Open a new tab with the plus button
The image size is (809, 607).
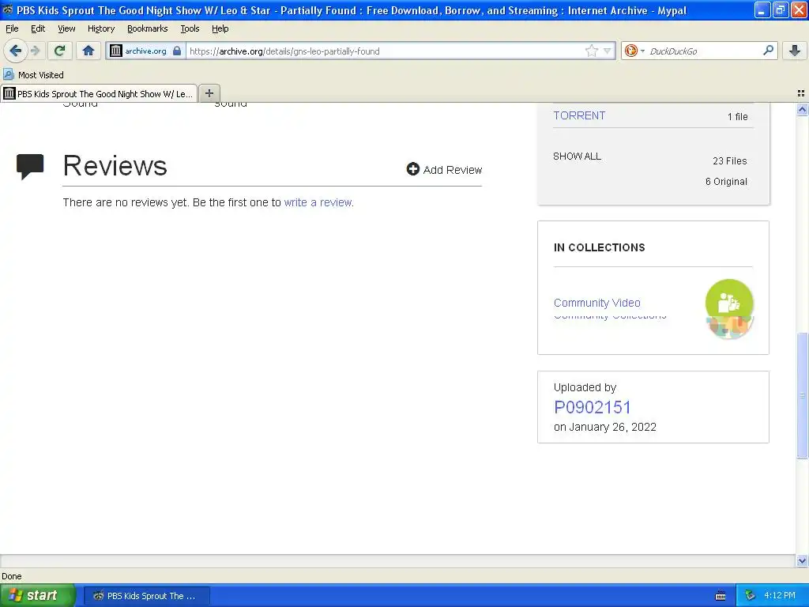coord(209,93)
